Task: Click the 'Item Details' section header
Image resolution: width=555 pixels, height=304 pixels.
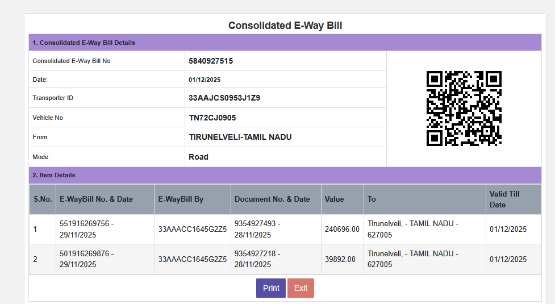Action: pyautogui.click(x=54, y=175)
